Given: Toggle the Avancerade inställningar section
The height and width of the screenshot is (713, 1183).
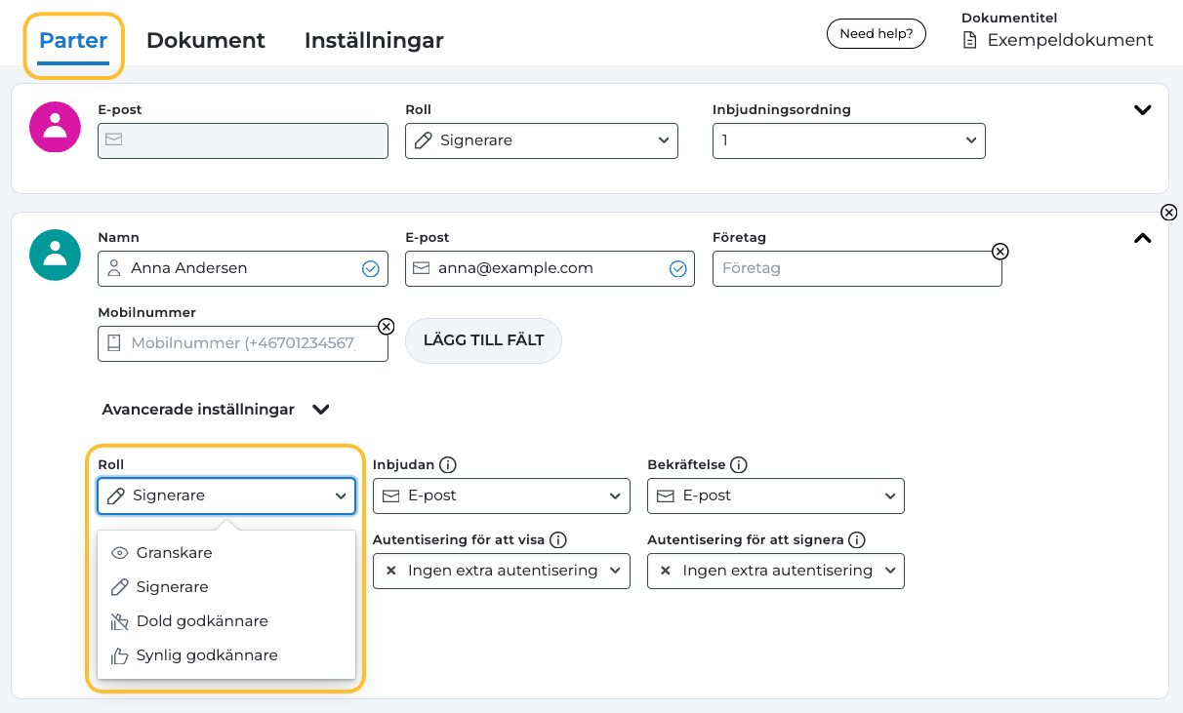Looking at the screenshot, I should (x=320, y=410).
